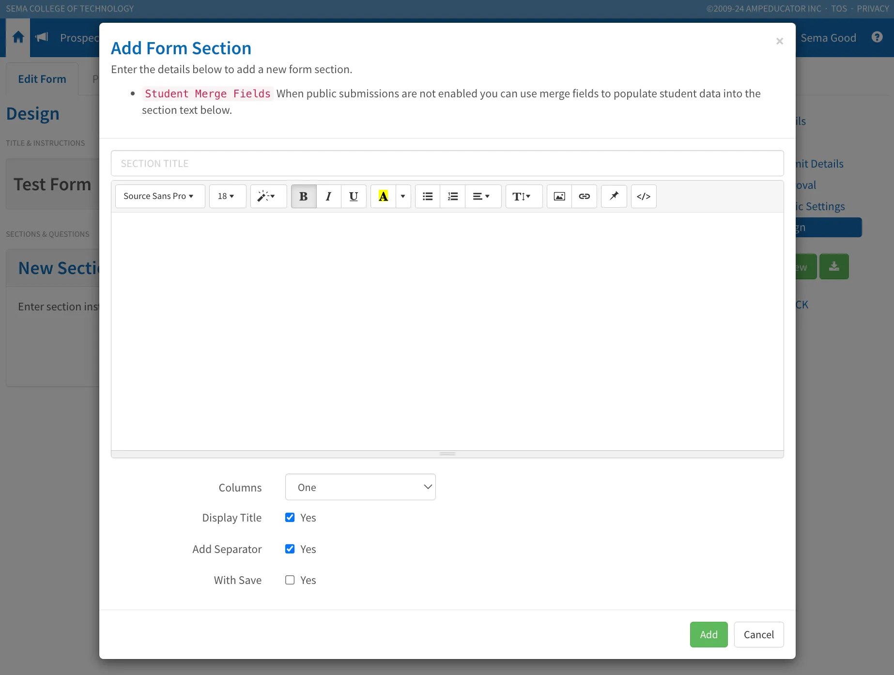Toggle Italic formatting in the editor toolbar

329,196
